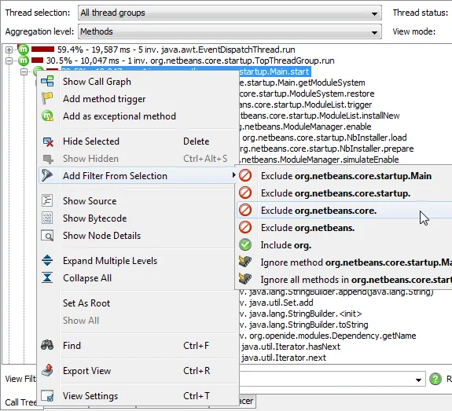Viewport: 452px width, 411px height.
Task: Choose Ignore all methods in option
Action: pos(344,280)
